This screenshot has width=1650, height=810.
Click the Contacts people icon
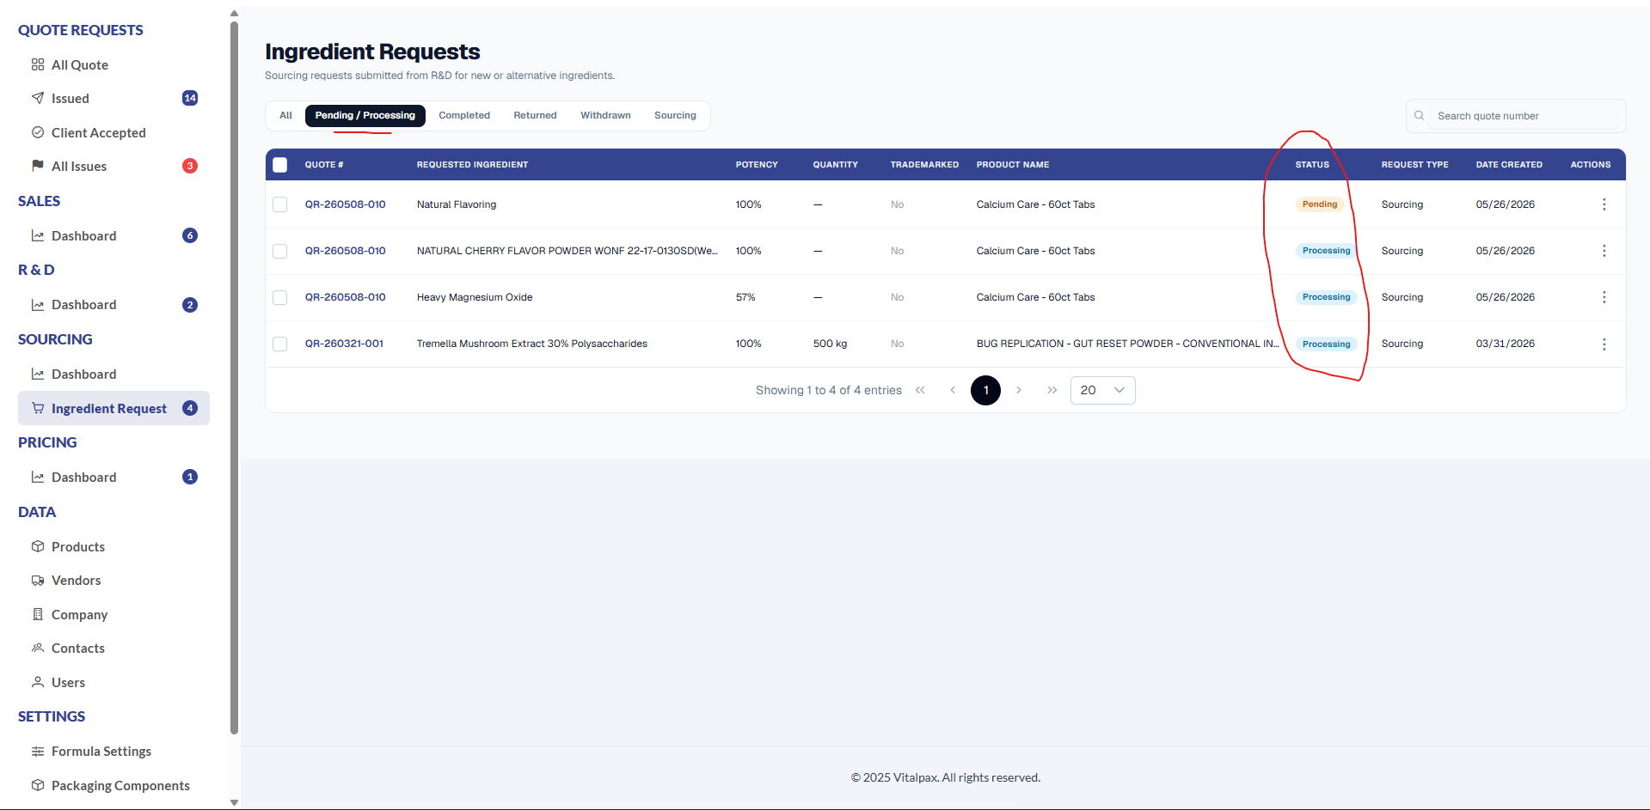[x=38, y=648]
